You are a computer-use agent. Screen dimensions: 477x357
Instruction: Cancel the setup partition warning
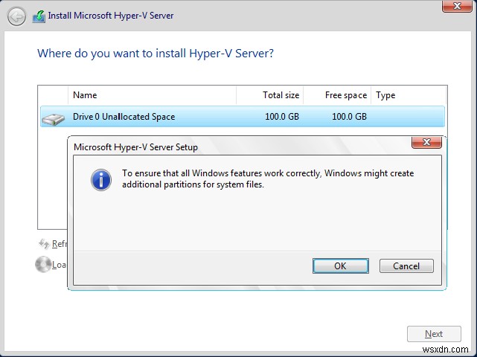click(406, 266)
